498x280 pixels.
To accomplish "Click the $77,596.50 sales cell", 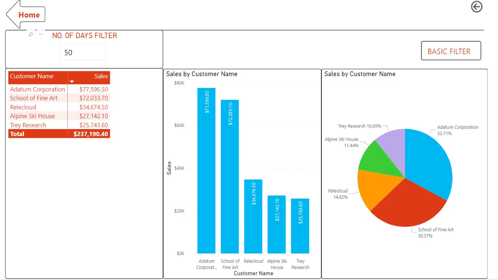I will click(x=94, y=89).
